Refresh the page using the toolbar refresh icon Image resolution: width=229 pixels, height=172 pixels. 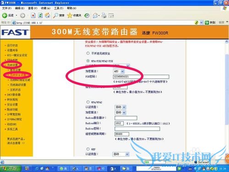click(x=40, y=16)
